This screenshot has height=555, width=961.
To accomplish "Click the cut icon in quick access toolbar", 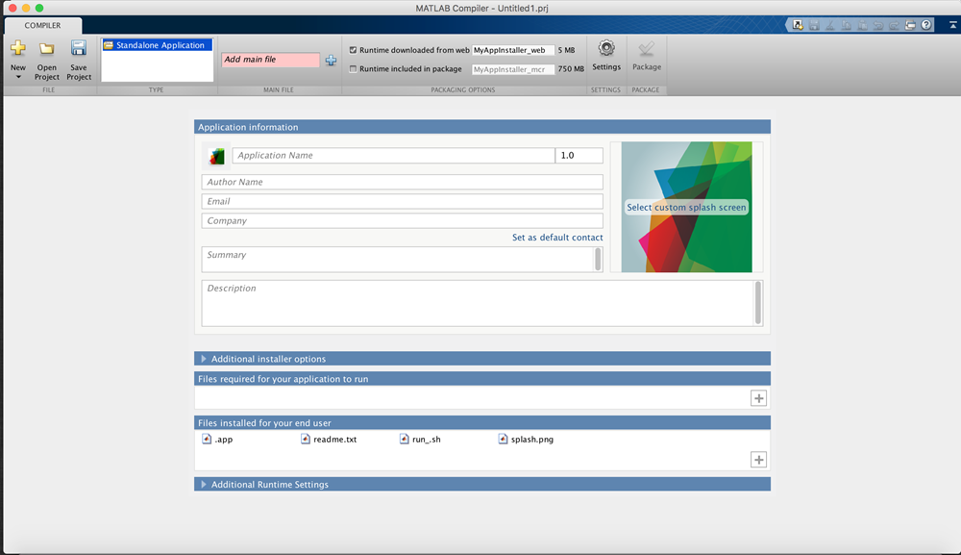I will pyautogui.click(x=830, y=25).
